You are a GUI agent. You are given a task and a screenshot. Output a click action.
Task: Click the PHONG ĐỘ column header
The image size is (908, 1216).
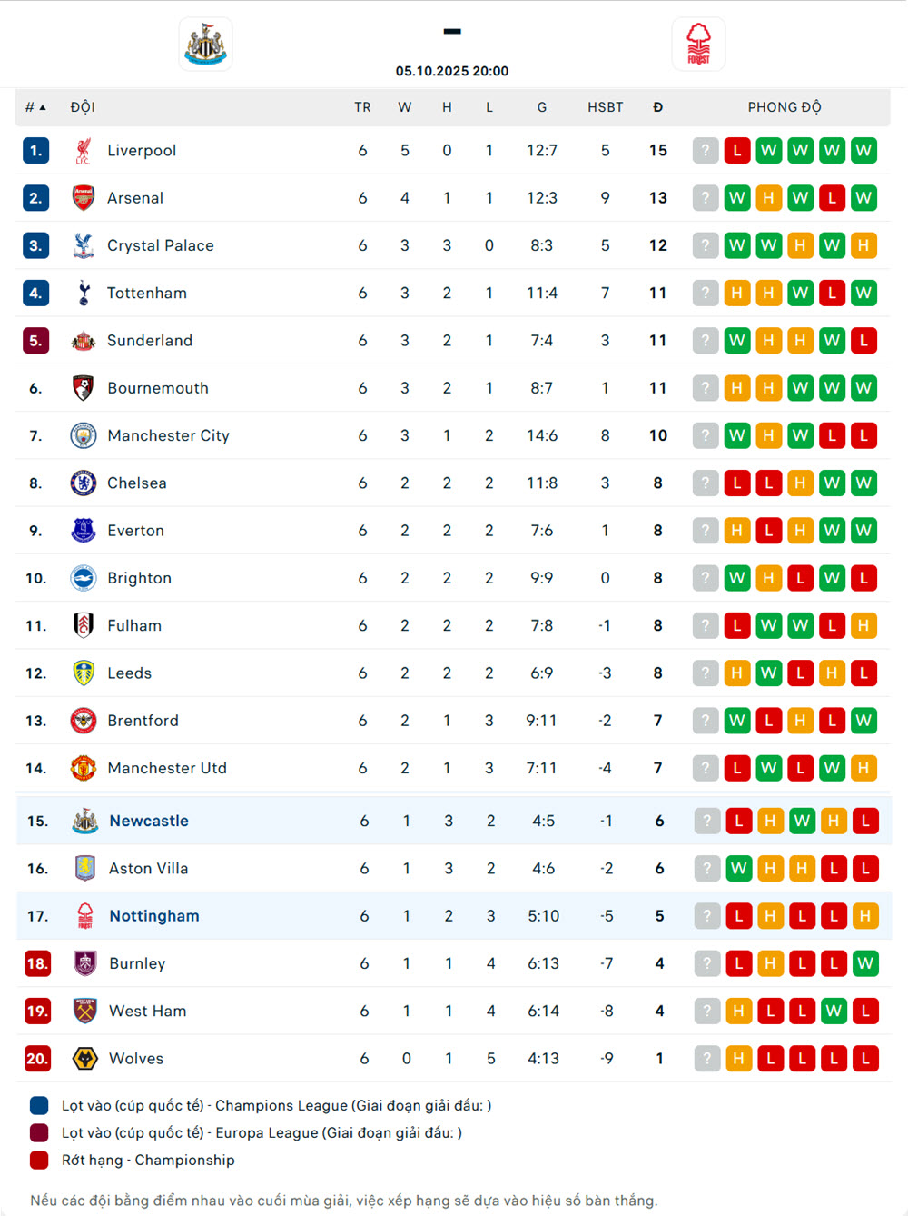pyautogui.click(x=785, y=107)
